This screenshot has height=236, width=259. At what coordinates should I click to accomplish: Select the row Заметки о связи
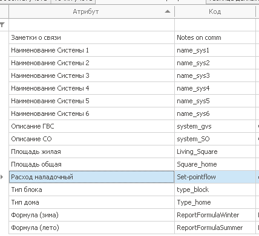[91, 37]
